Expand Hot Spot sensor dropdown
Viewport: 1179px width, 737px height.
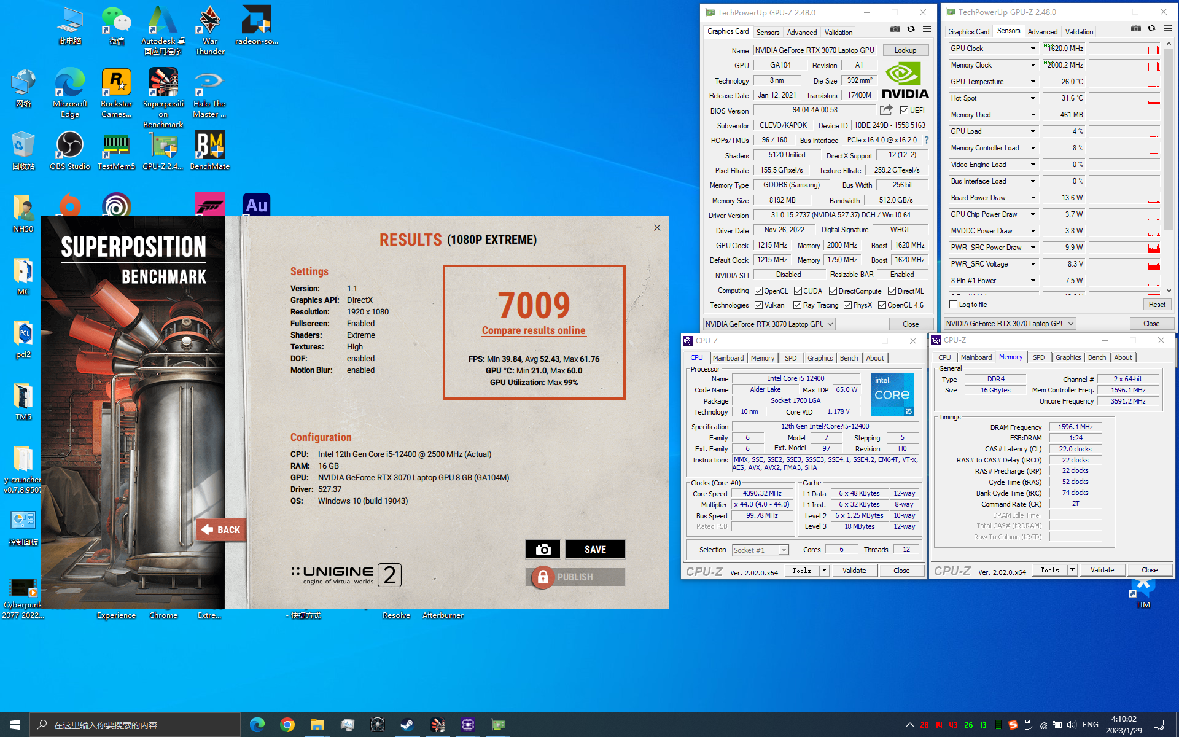click(x=1033, y=98)
